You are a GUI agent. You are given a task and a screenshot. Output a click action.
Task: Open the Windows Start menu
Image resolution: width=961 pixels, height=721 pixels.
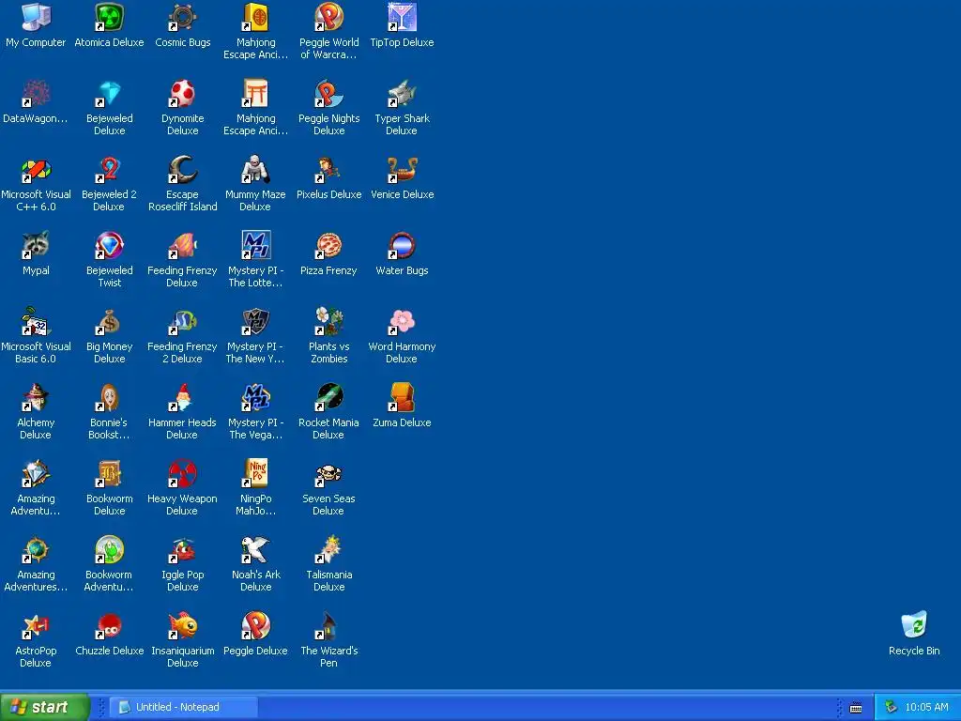(45, 707)
